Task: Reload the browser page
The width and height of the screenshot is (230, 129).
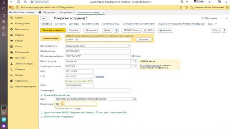Action: [x=26, y=2]
